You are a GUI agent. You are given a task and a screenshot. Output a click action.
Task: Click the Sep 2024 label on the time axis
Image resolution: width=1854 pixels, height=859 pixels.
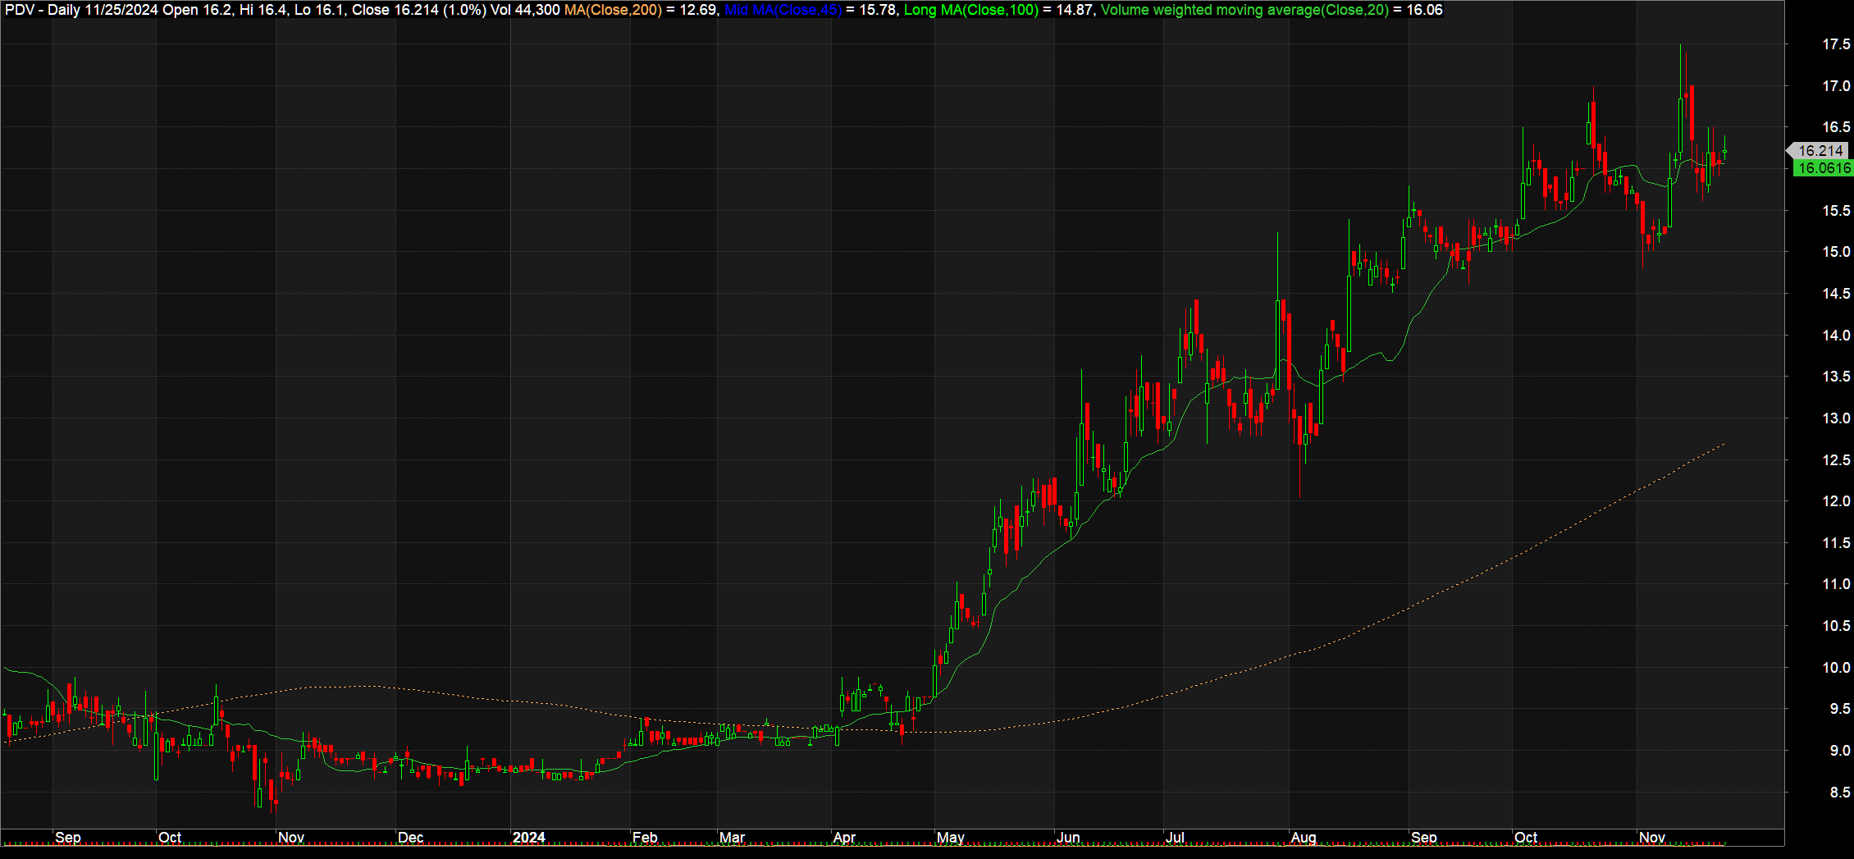(1424, 838)
